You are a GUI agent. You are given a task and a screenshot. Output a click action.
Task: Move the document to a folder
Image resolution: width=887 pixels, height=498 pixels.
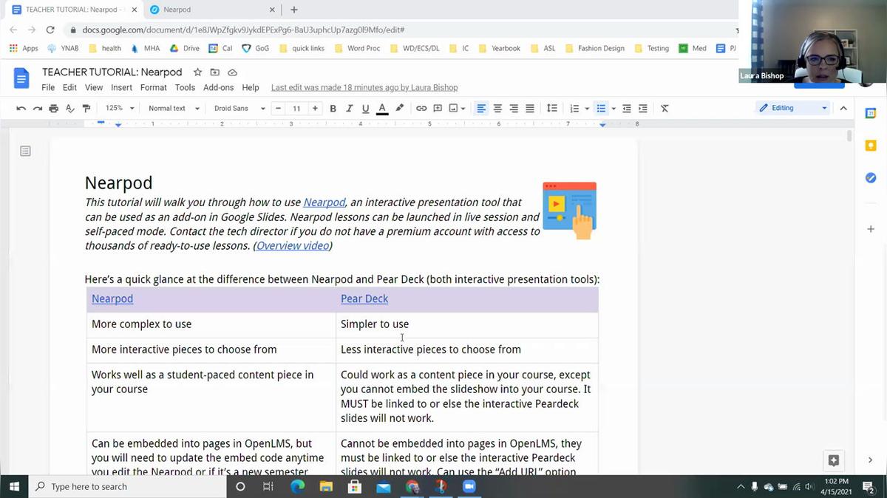point(214,72)
